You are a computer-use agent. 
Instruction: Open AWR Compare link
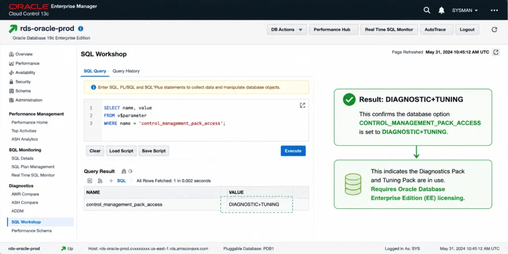pos(25,194)
